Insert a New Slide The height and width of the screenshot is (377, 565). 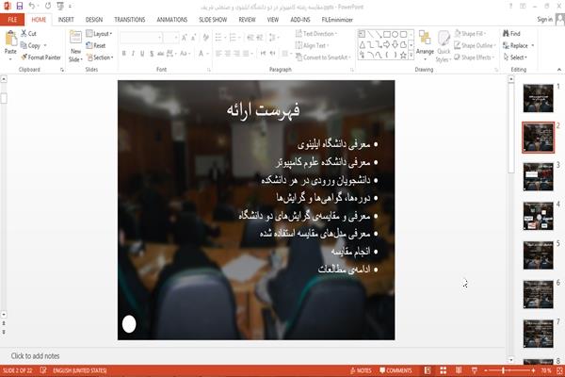pyautogui.click(x=75, y=46)
